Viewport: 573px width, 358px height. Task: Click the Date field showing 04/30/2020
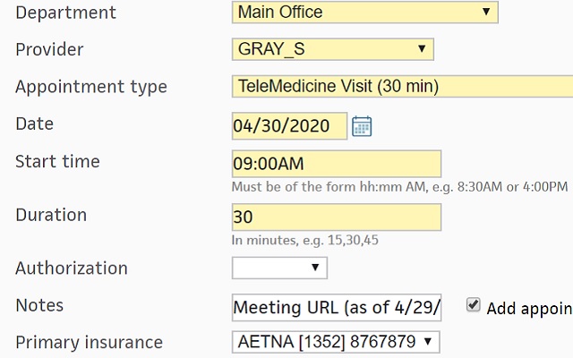click(x=289, y=126)
